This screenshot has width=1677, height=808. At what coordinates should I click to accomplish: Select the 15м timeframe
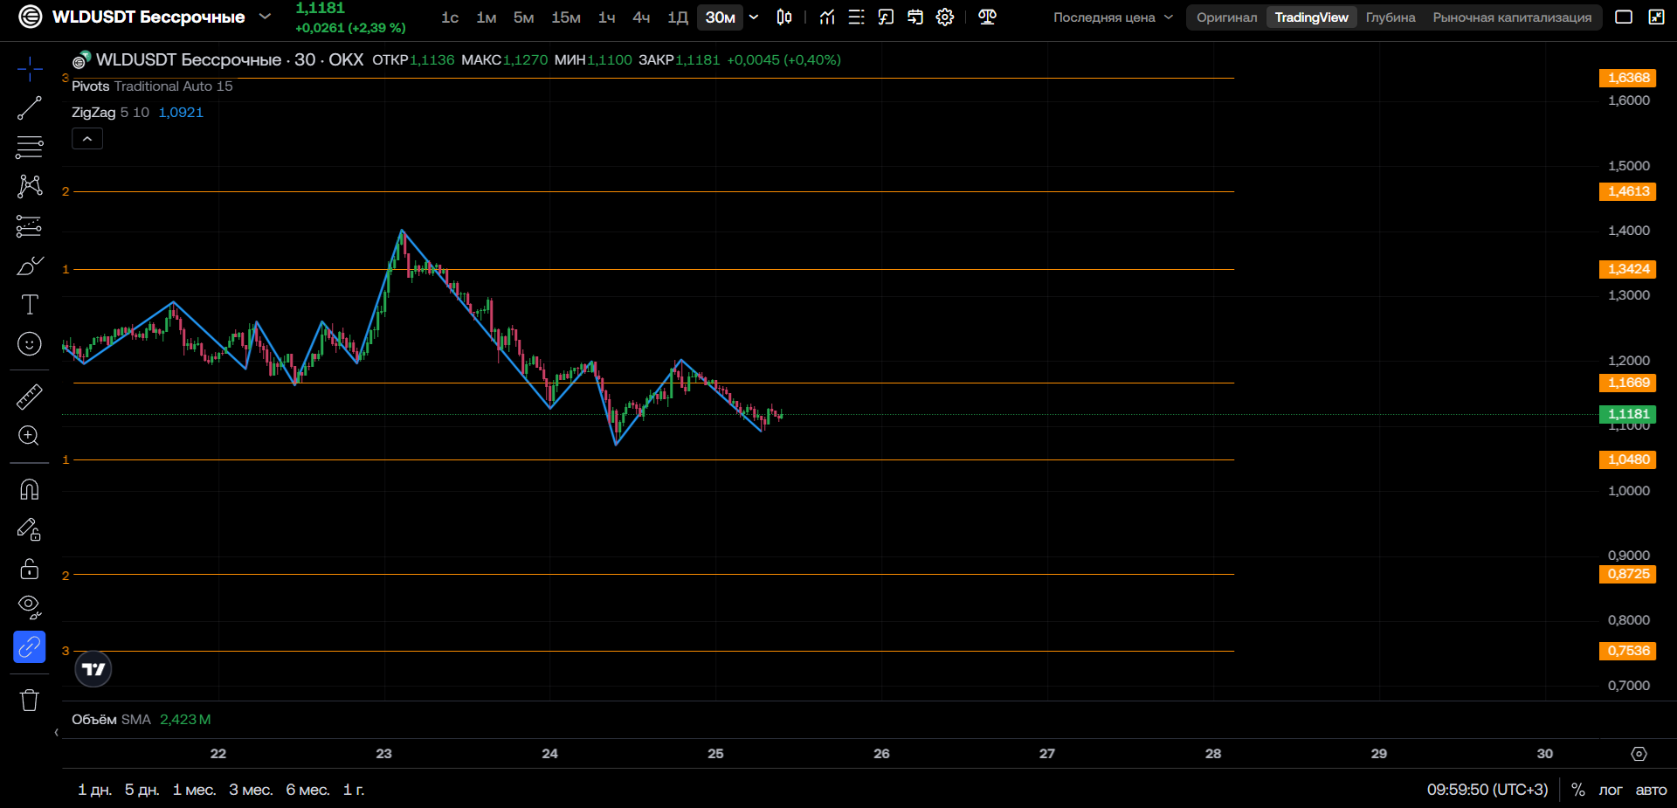pyautogui.click(x=565, y=17)
